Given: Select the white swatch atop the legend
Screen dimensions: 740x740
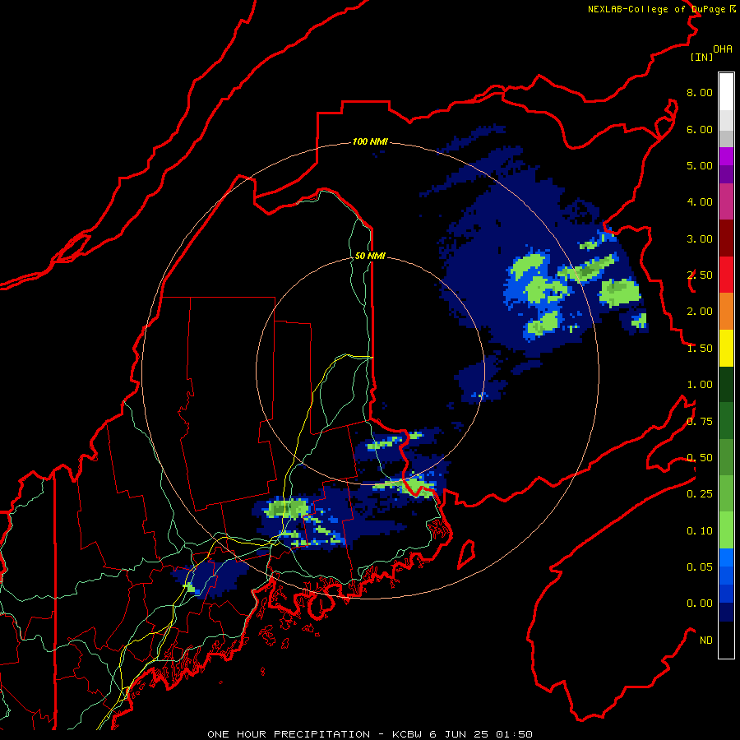Looking at the screenshot, I should [726, 92].
